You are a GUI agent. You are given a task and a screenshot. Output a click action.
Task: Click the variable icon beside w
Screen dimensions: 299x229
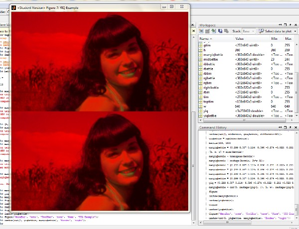click(200, 107)
